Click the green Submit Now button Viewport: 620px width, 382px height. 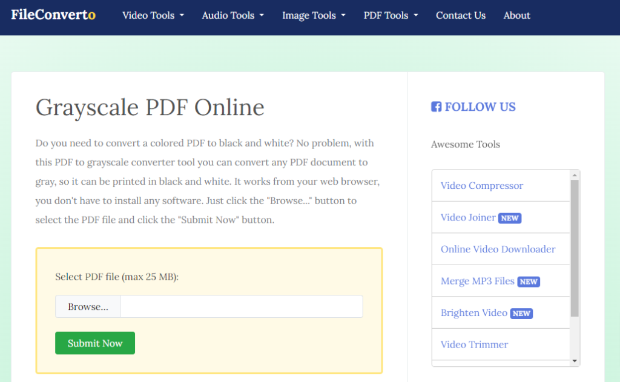tap(95, 343)
